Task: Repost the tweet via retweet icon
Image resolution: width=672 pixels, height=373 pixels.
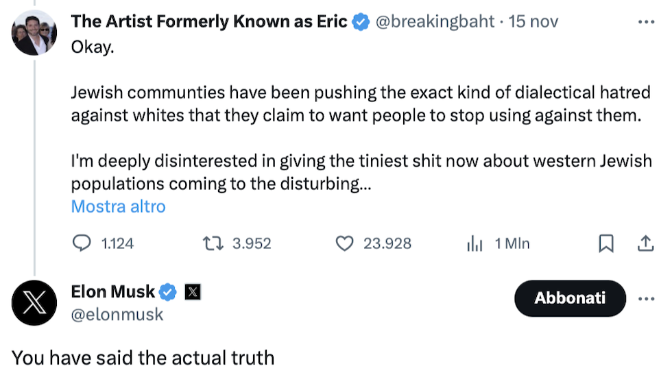Action: 213,243
